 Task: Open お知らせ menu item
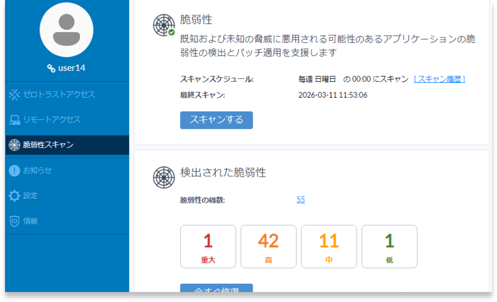67,171
